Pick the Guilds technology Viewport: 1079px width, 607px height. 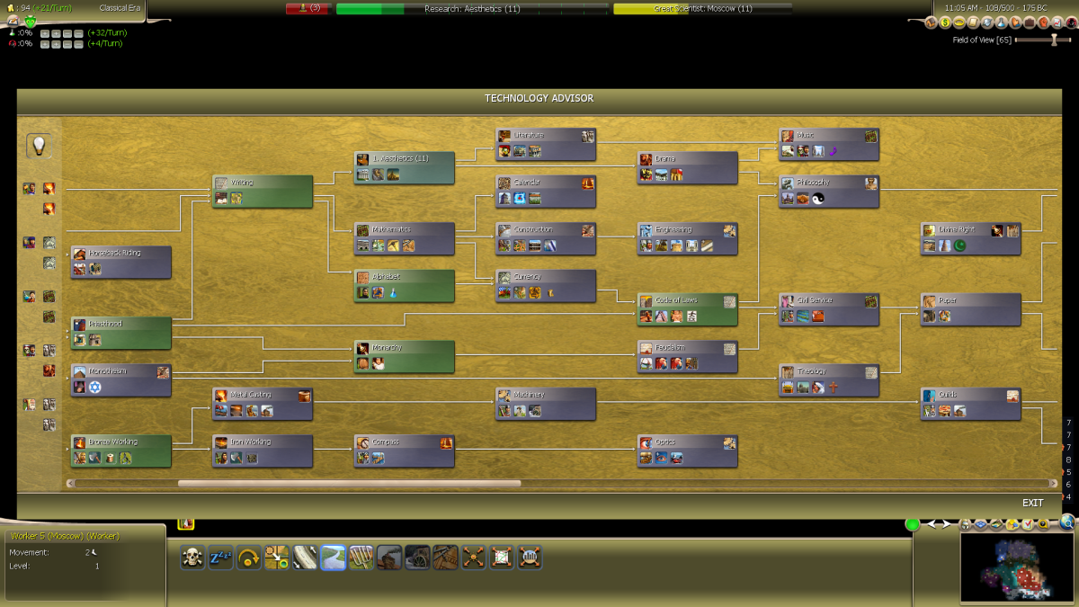click(971, 404)
